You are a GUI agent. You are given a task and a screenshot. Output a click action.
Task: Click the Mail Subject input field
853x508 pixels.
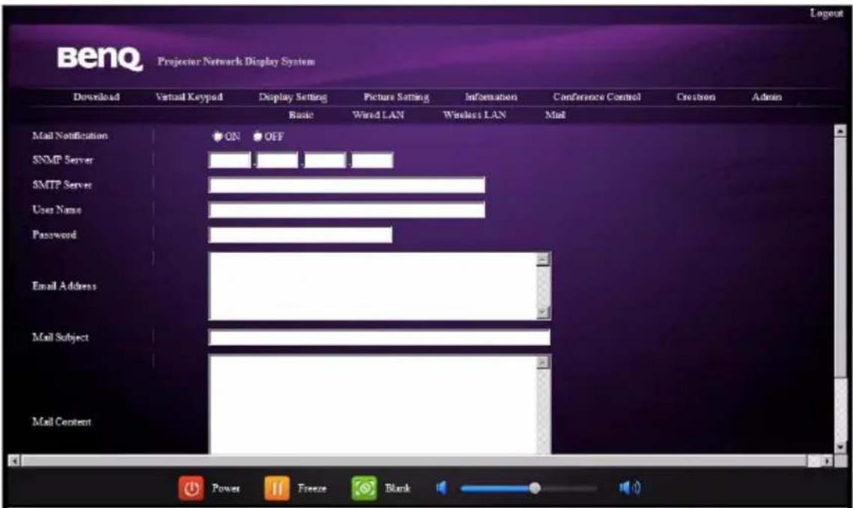coord(379,337)
